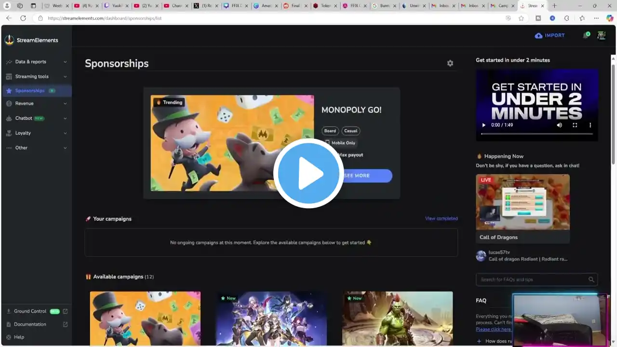Image resolution: width=617 pixels, height=347 pixels.
Task: Click SEE MORE on Monopoly Go banner
Action: click(357, 175)
